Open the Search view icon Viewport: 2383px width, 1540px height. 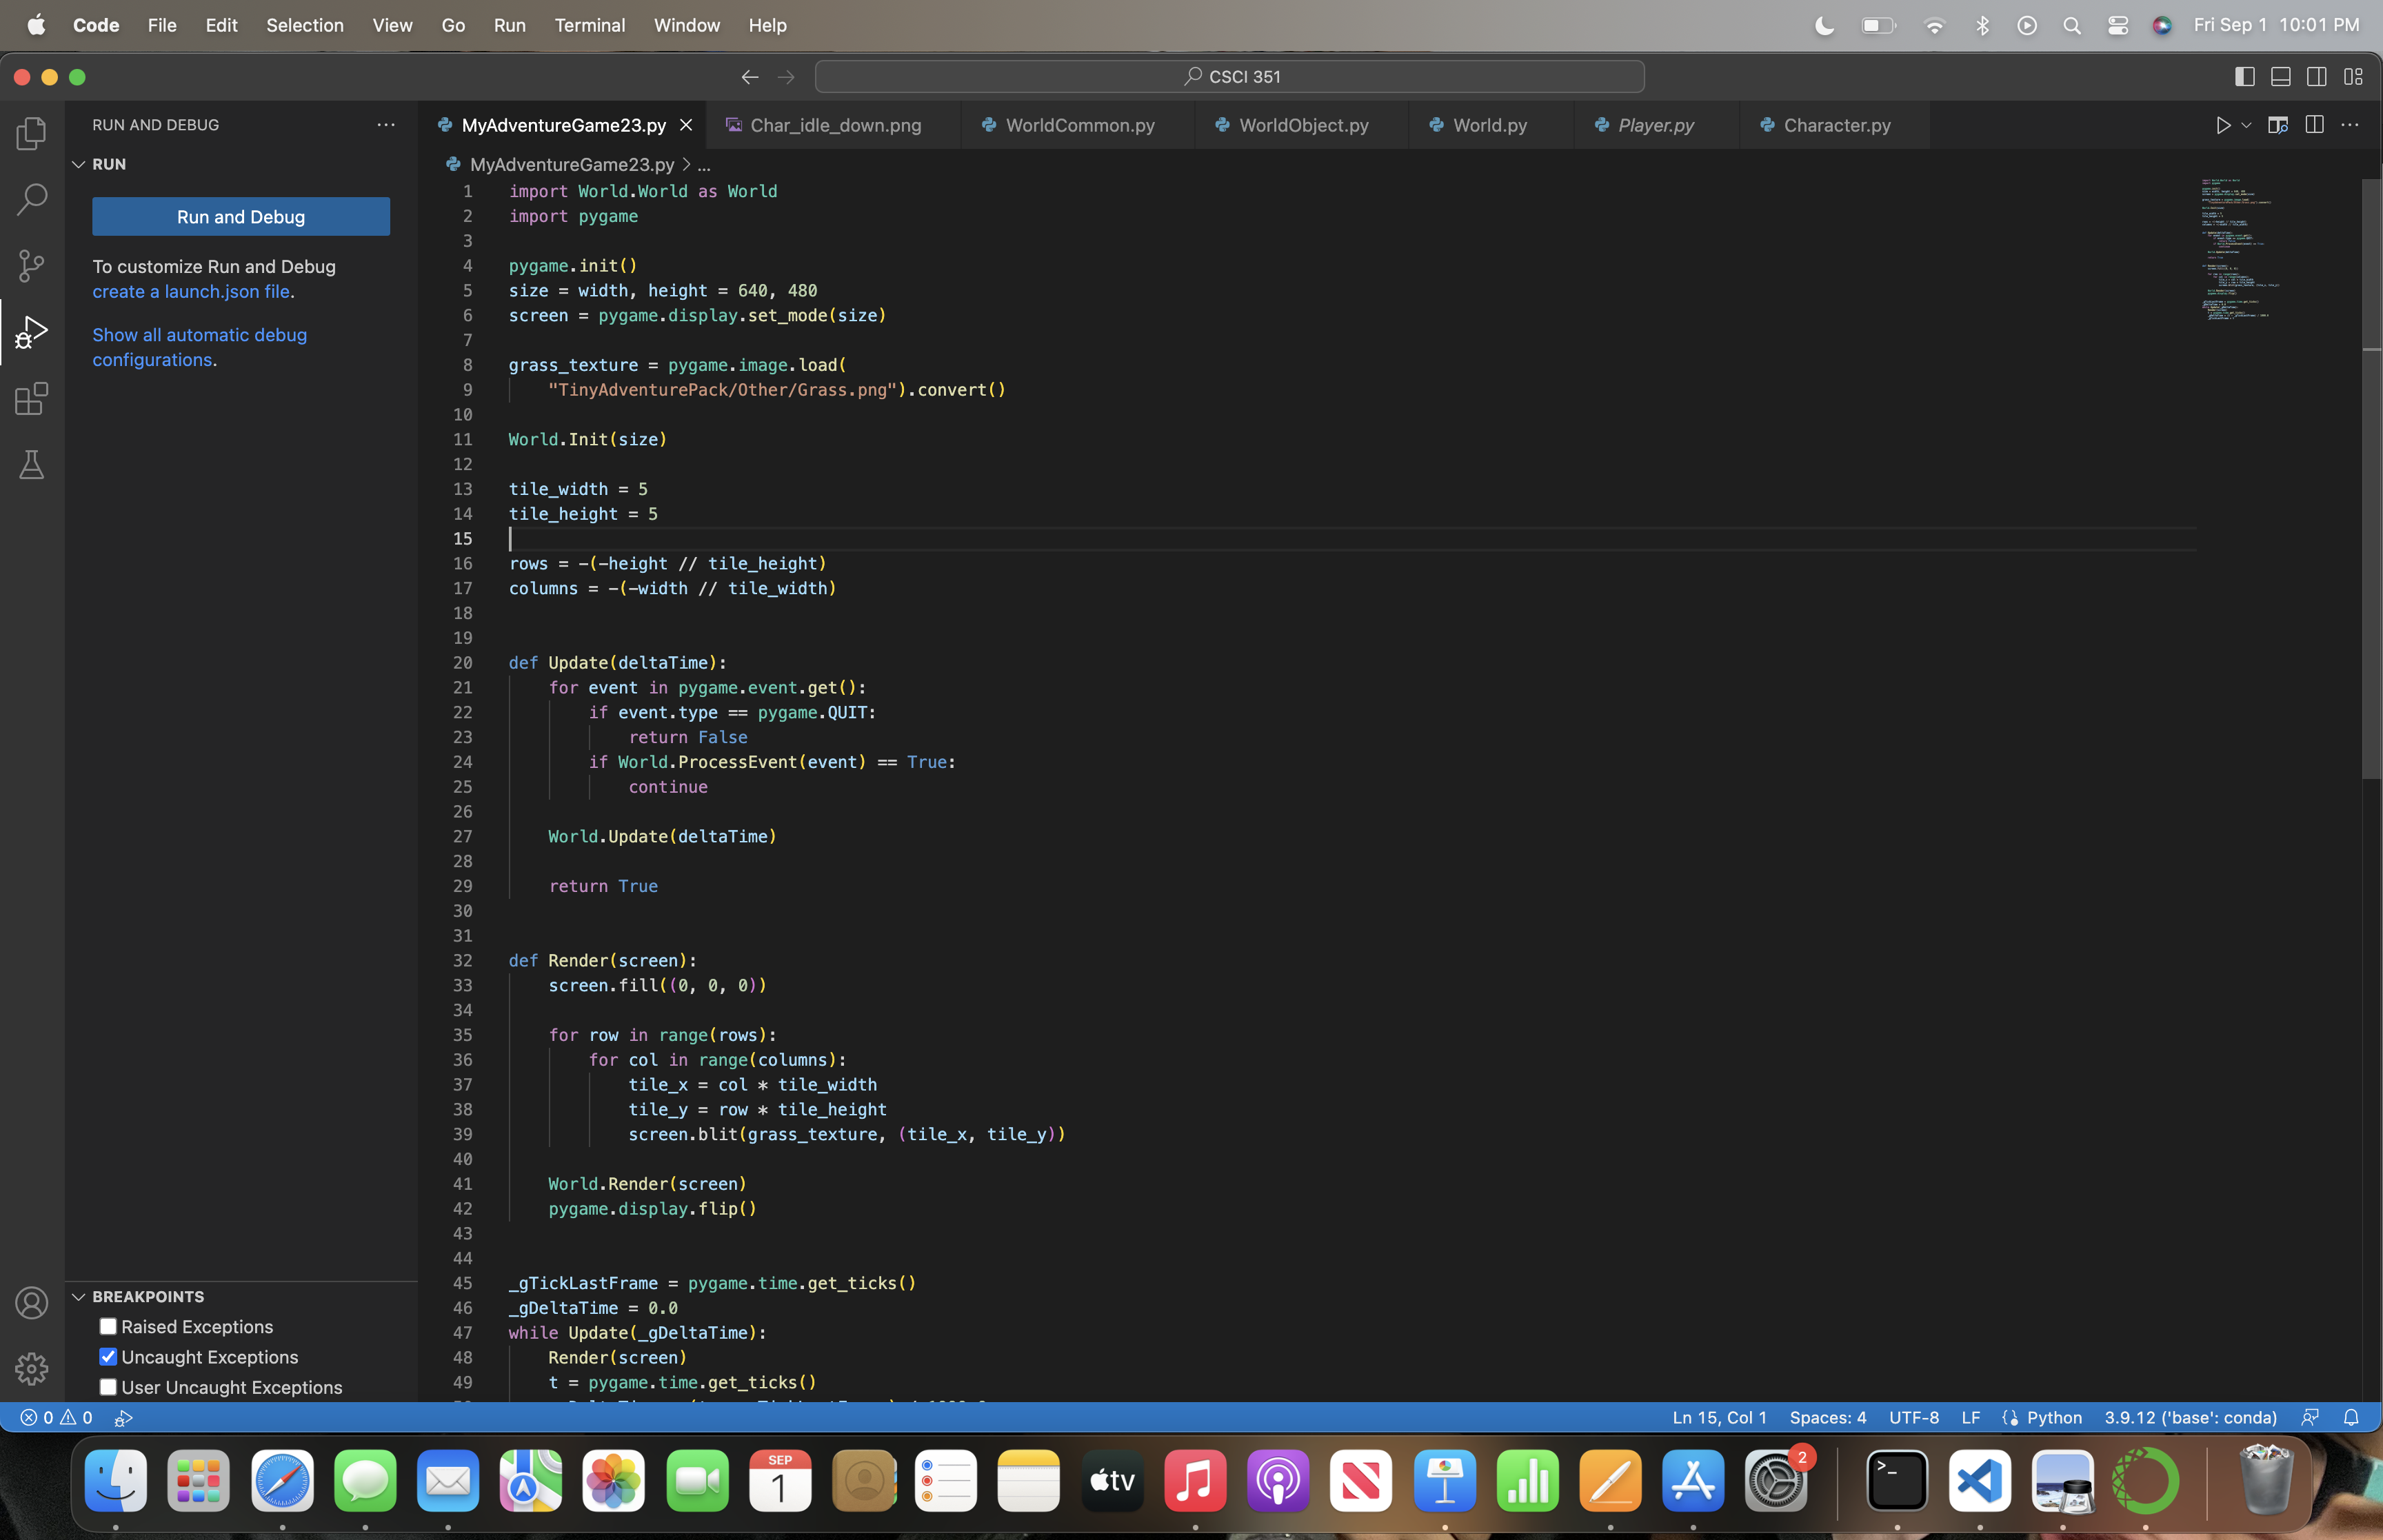tap(31, 199)
